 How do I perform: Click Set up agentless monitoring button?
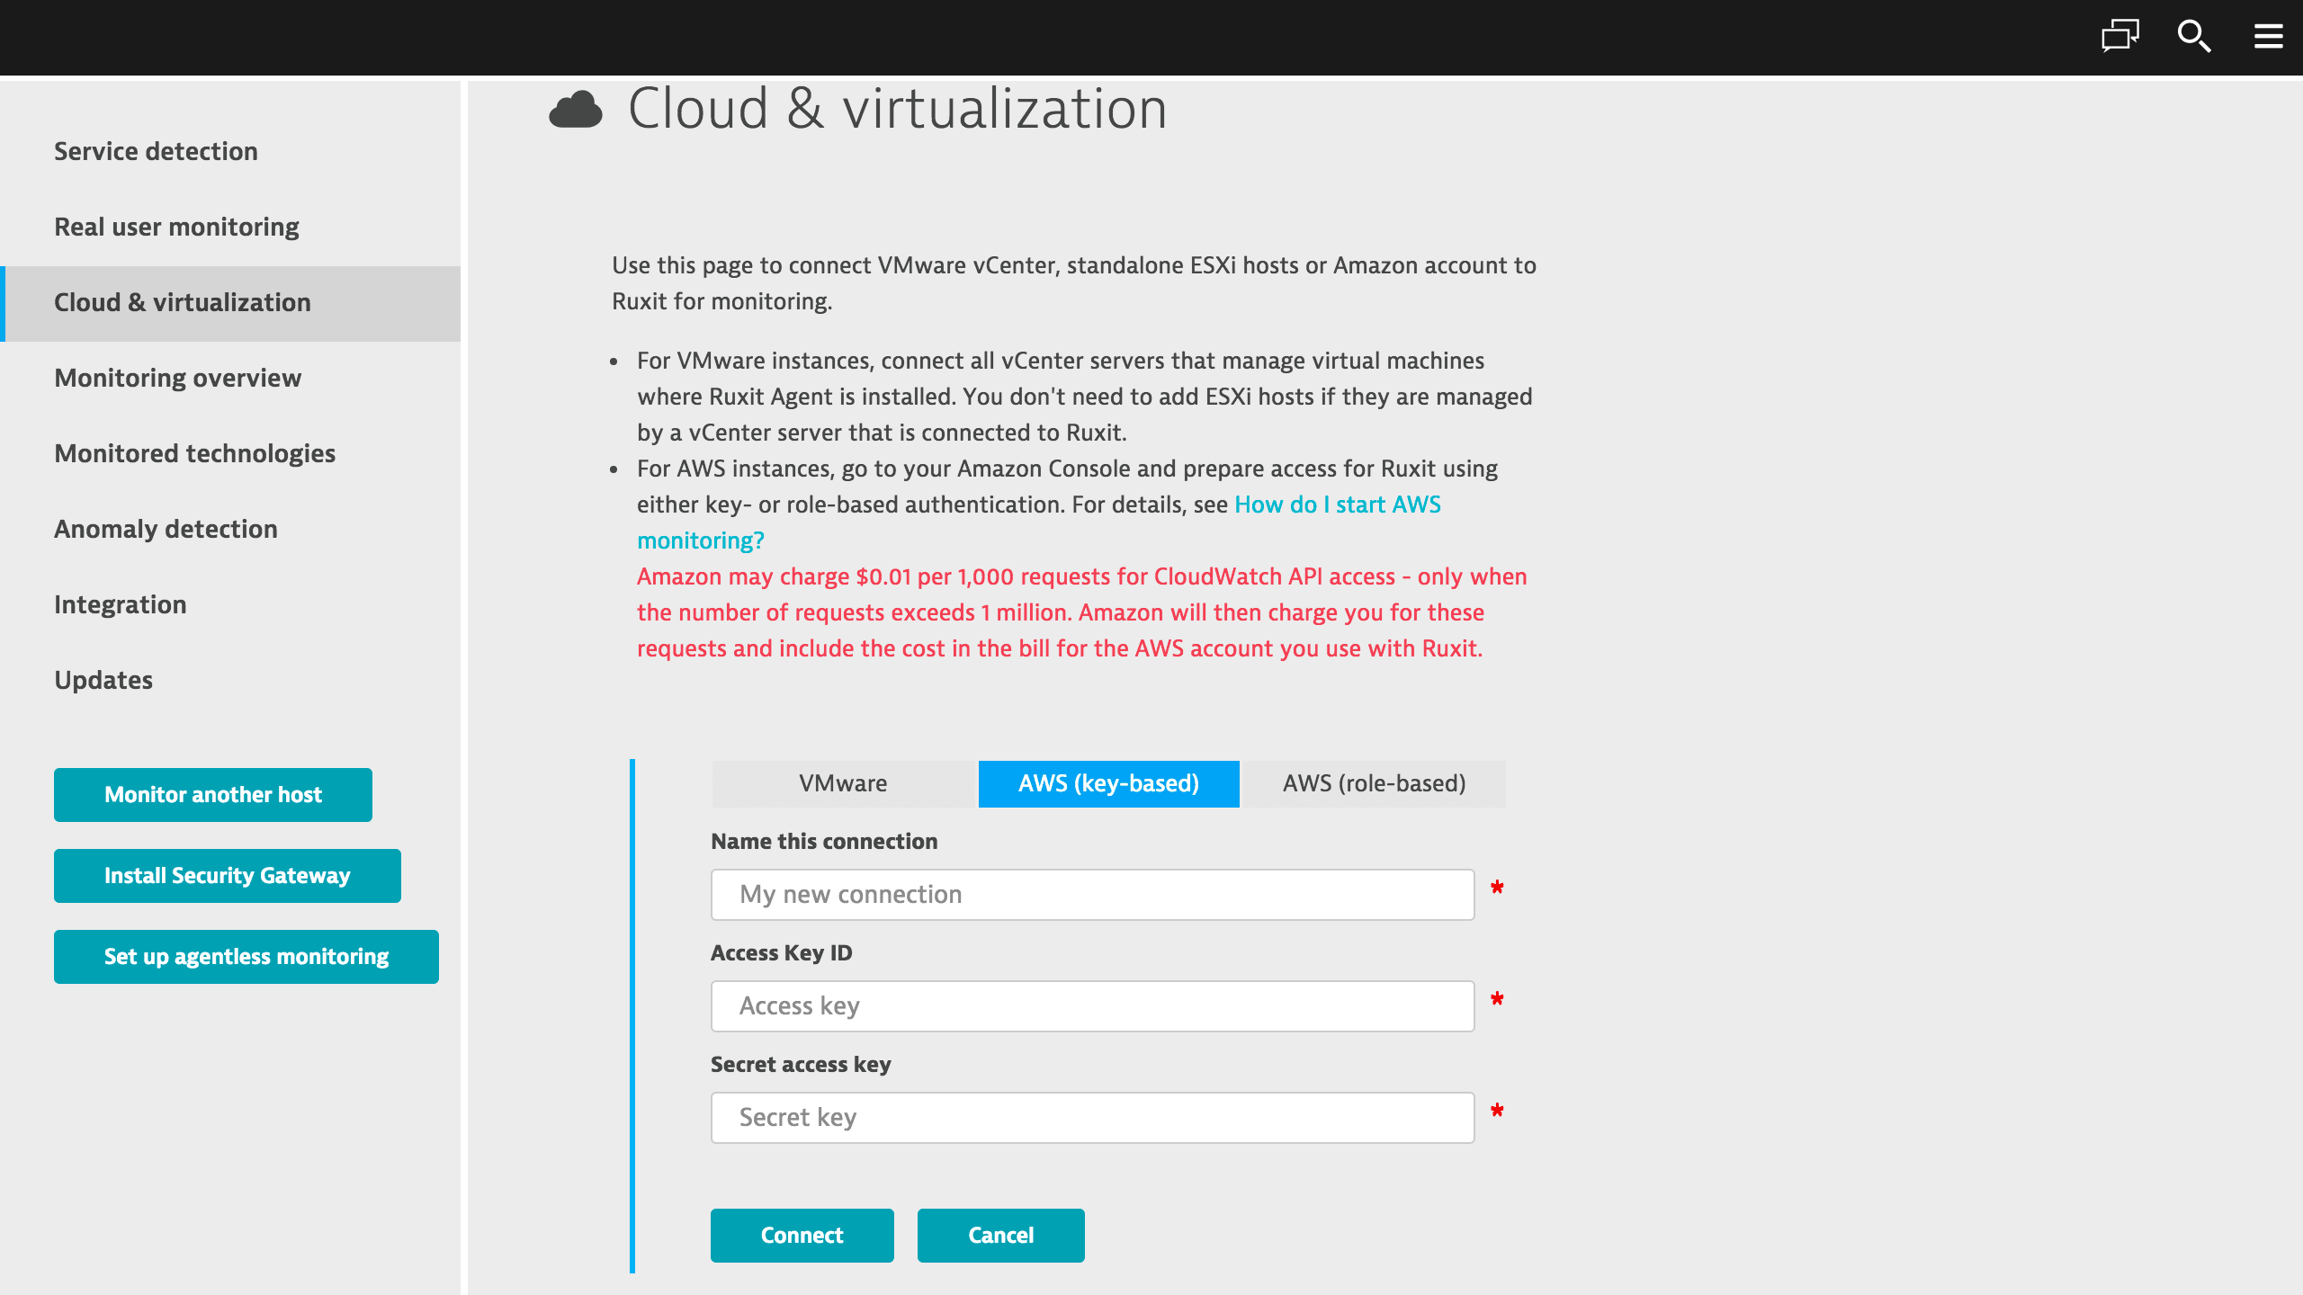click(x=246, y=957)
